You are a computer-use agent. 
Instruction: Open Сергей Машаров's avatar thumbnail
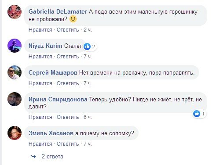pyautogui.click(x=15, y=72)
